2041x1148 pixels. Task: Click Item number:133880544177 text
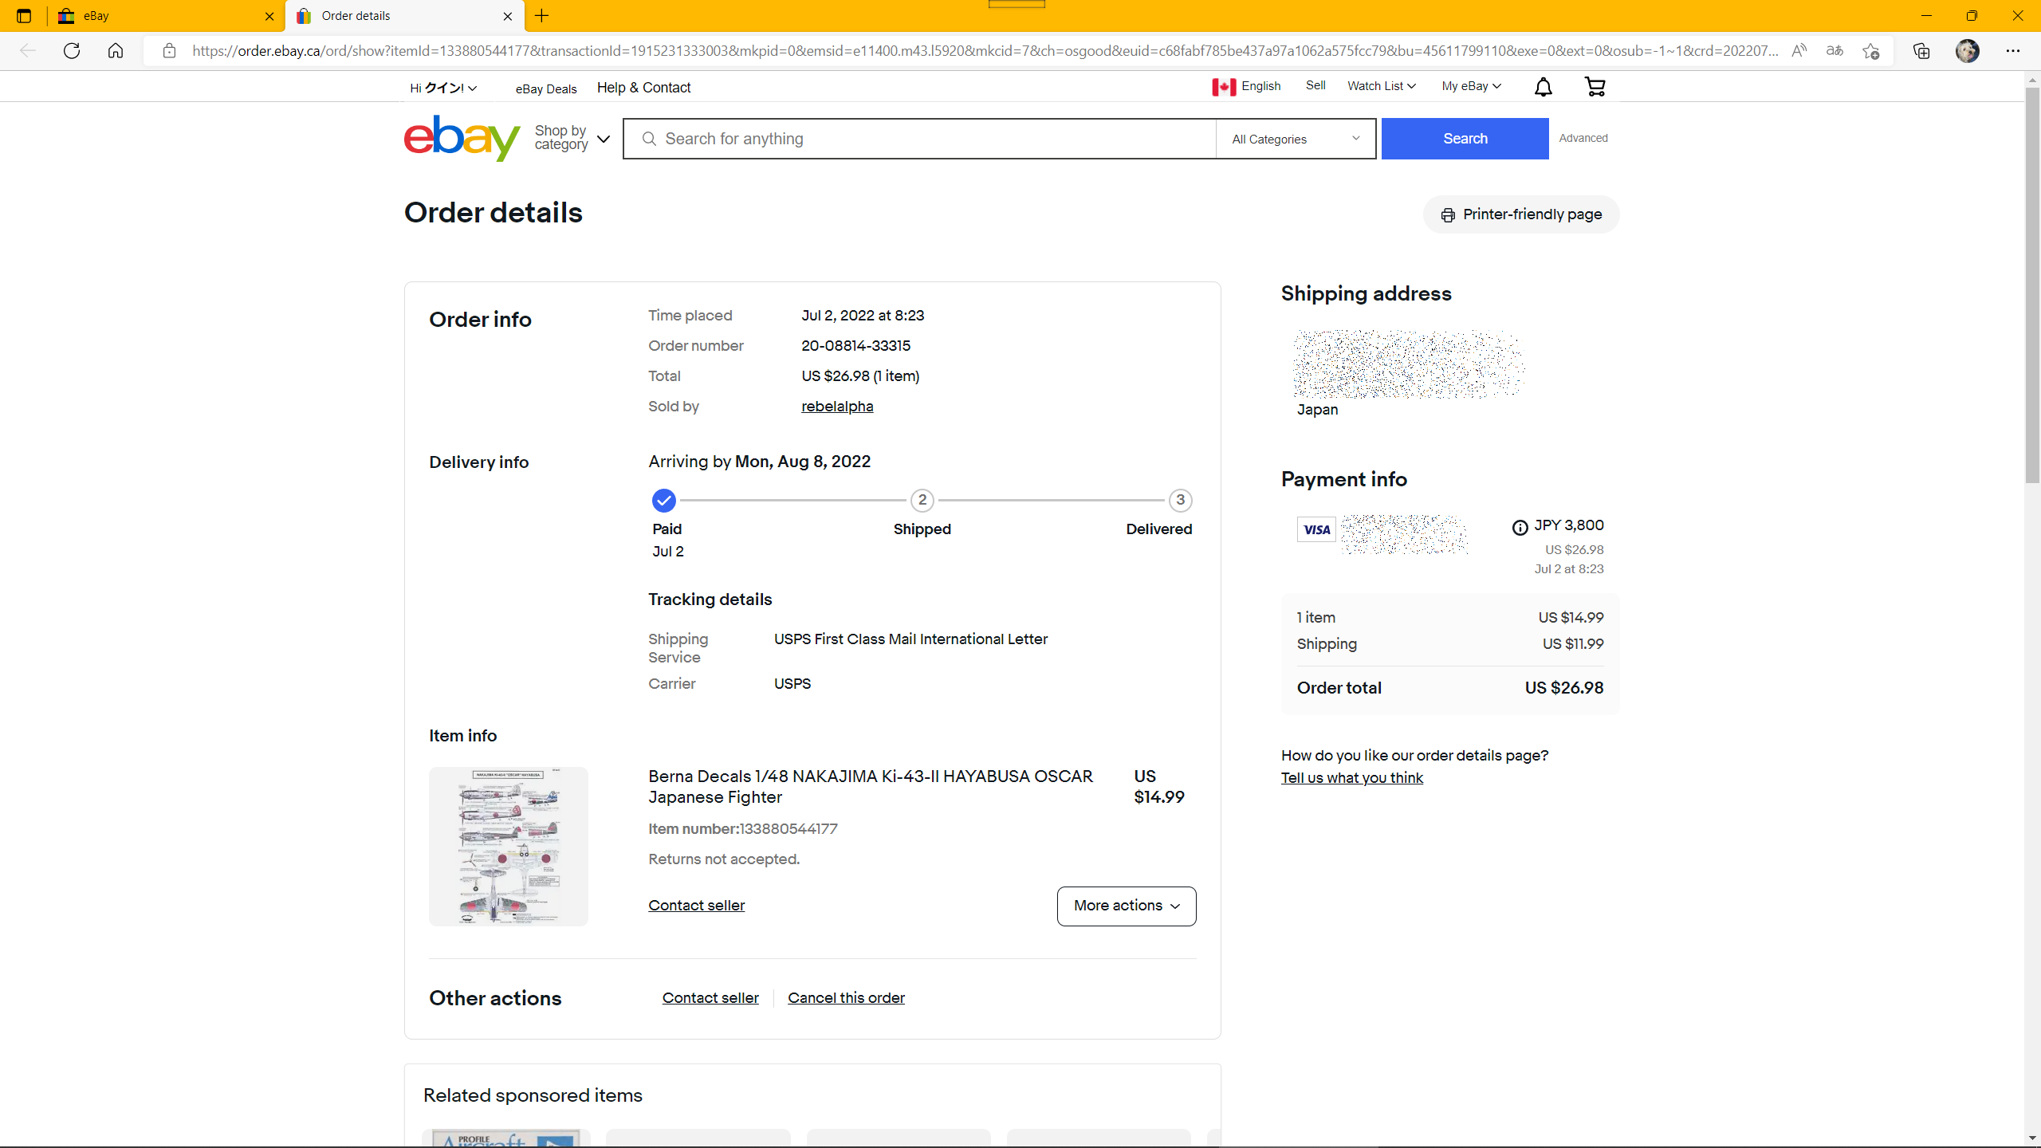click(x=743, y=829)
